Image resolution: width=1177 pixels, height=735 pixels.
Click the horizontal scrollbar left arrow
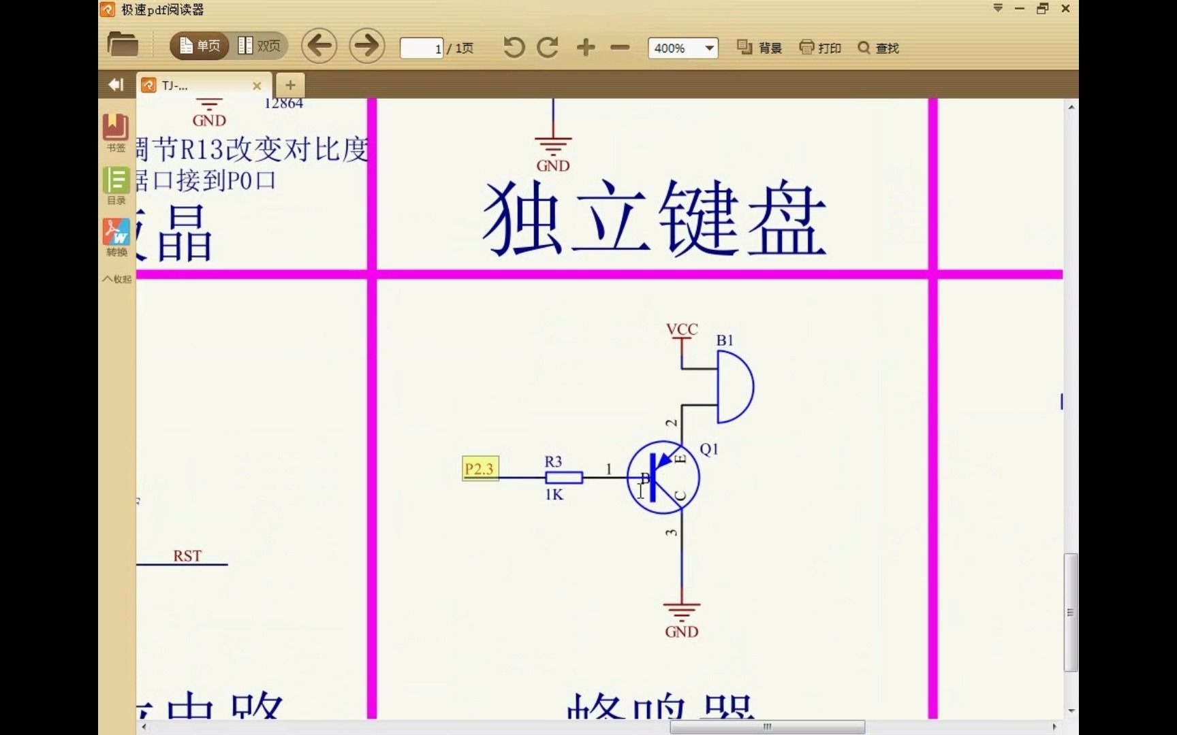coord(144,727)
